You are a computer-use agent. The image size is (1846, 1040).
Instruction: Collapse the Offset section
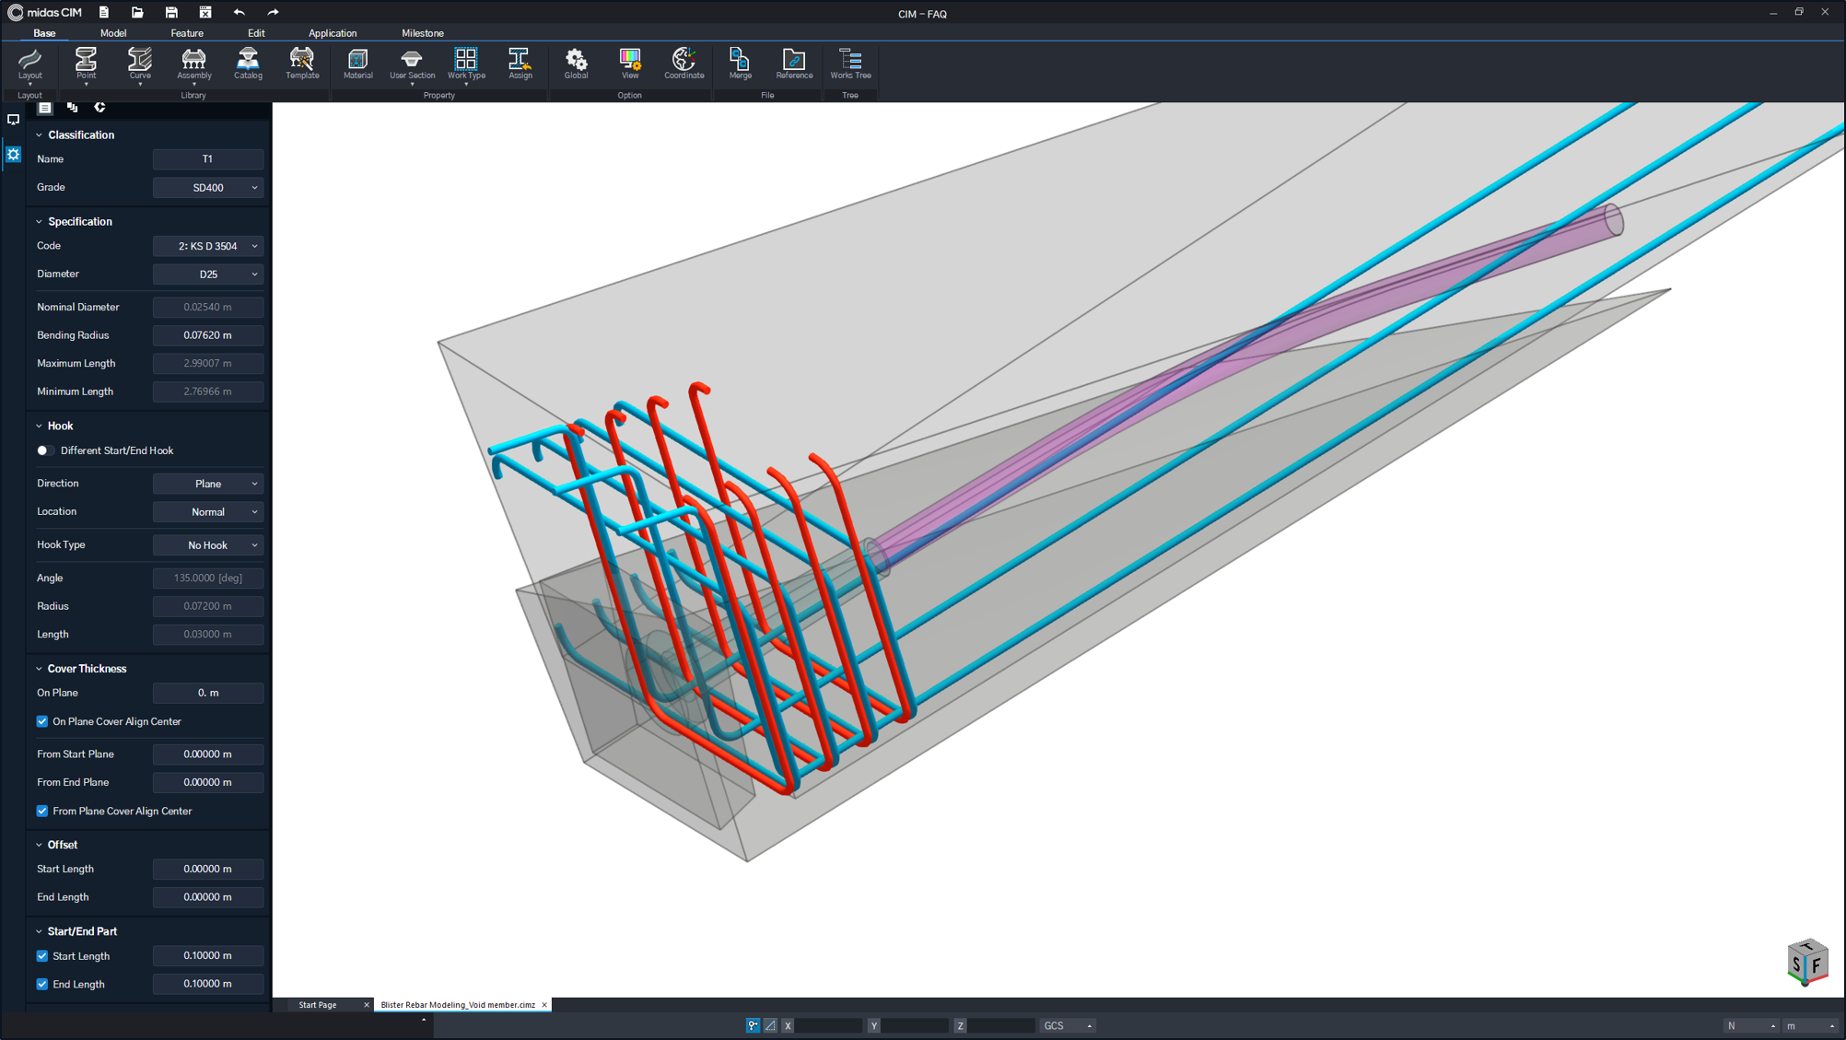(x=39, y=845)
